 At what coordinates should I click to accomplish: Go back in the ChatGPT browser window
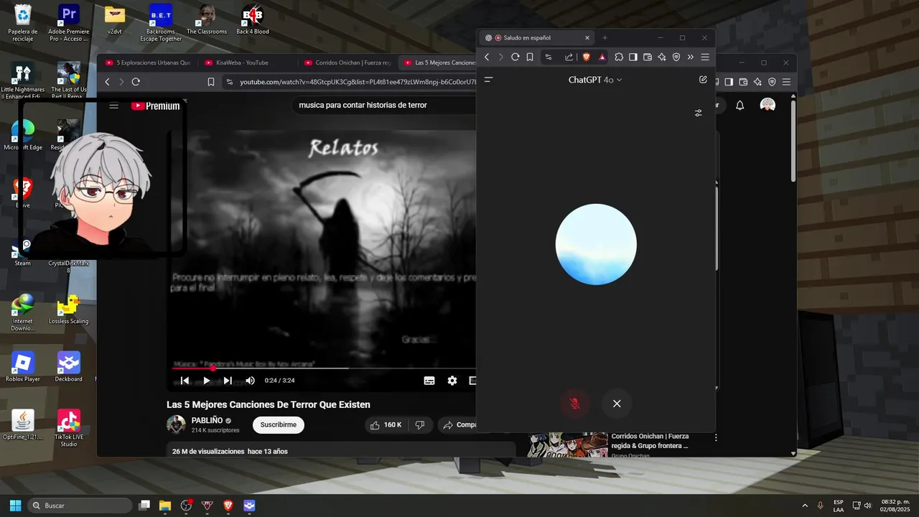coord(487,57)
